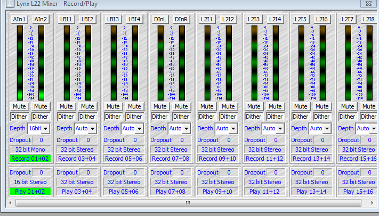Click the DInL source button
This screenshot has width=379, height=216.
pyautogui.click(x=160, y=19)
